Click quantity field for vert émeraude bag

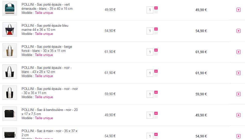point(150,10)
